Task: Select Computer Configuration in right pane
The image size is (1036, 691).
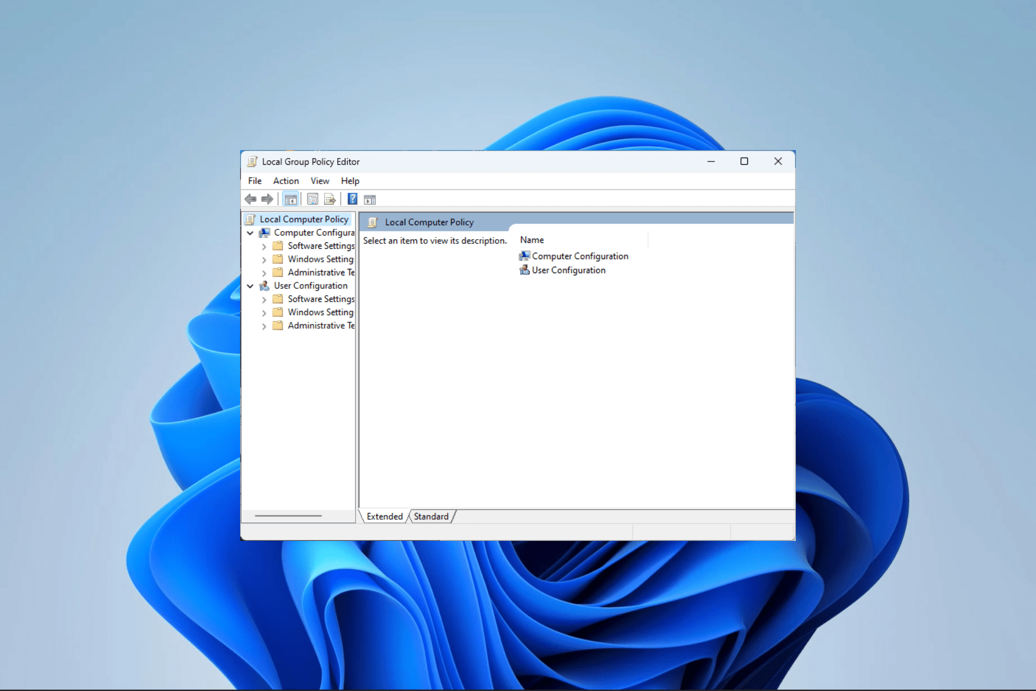Action: (577, 256)
